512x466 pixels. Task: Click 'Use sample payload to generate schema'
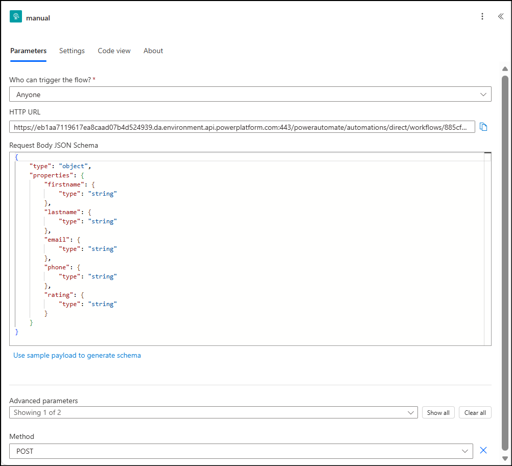pos(77,355)
